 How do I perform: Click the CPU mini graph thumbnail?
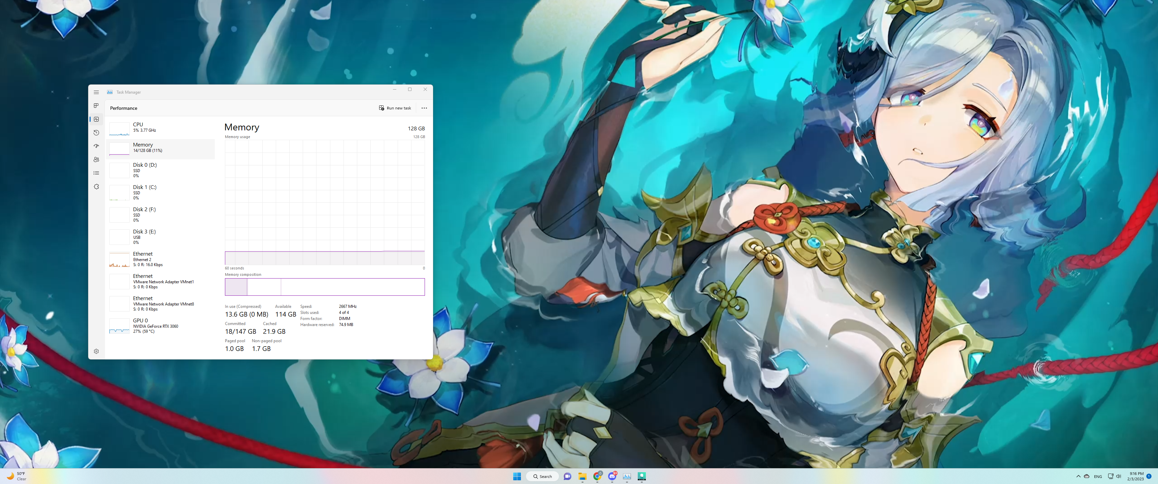(x=119, y=129)
